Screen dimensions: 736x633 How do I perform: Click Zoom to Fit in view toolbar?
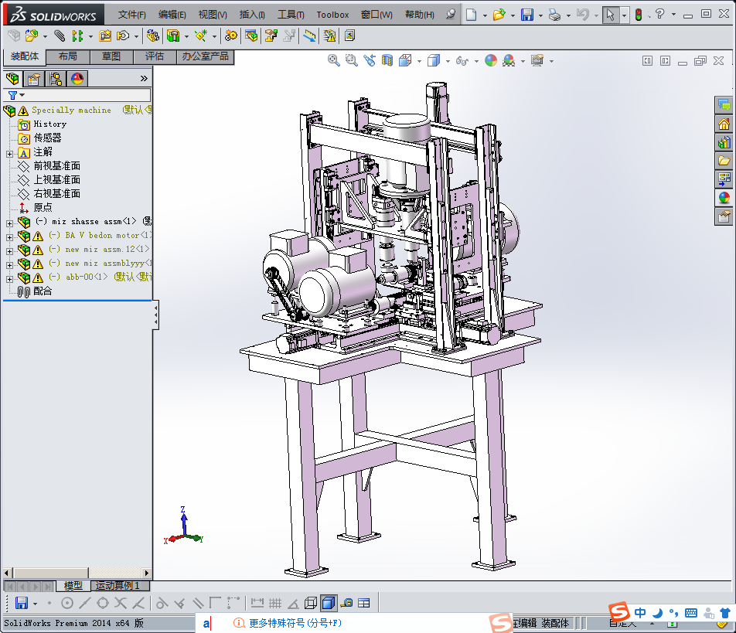[334, 60]
